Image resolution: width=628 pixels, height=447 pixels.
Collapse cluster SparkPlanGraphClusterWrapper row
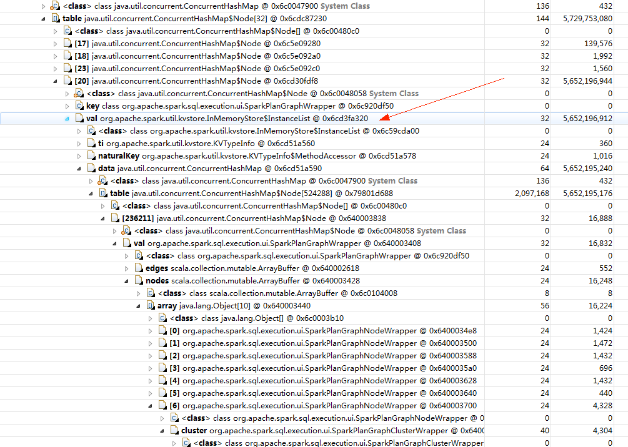[x=162, y=431]
